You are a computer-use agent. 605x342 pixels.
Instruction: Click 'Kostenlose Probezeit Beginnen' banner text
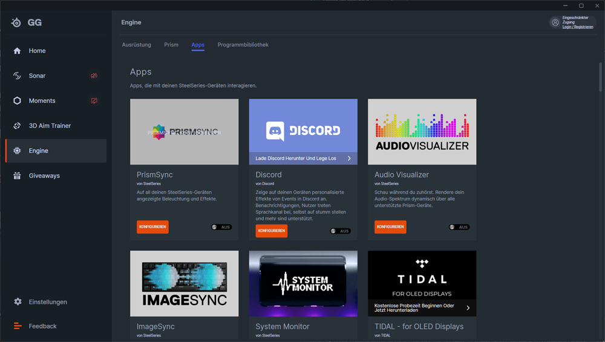414,307
